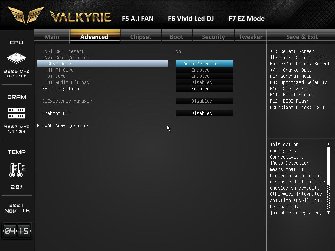Open CNVi Mode Auto Detection dropdown

204,64
